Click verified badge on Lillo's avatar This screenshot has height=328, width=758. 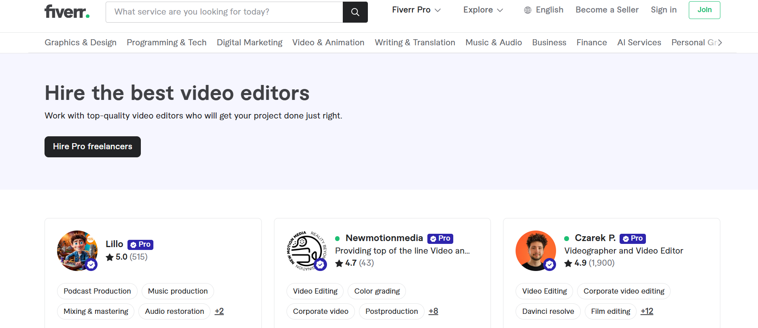point(91,265)
